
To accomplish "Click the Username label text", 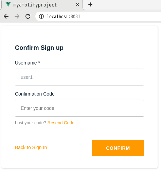I will click(26, 63).
